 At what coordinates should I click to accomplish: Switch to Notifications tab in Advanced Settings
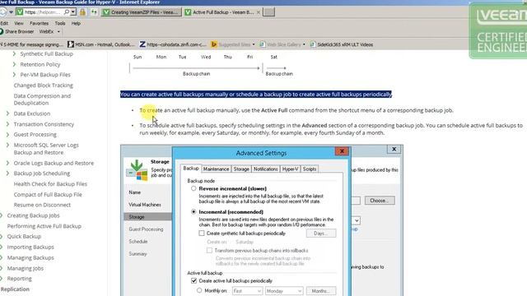[x=265, y=169]
